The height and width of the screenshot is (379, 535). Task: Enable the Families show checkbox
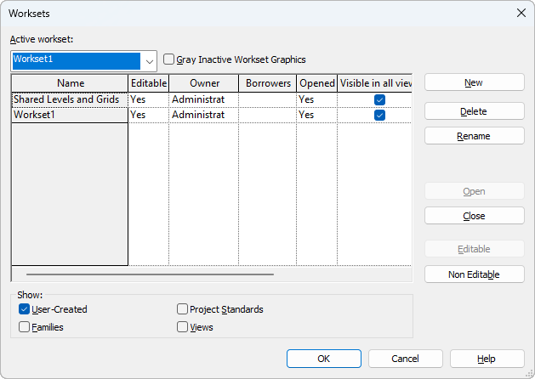25,326
